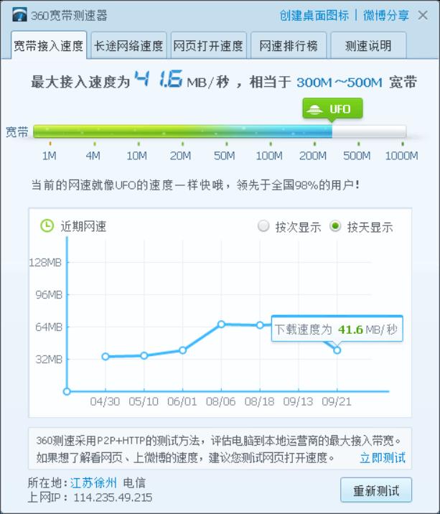Click the 1M scale label
This screenshot has height=514, width=440.
50,156
